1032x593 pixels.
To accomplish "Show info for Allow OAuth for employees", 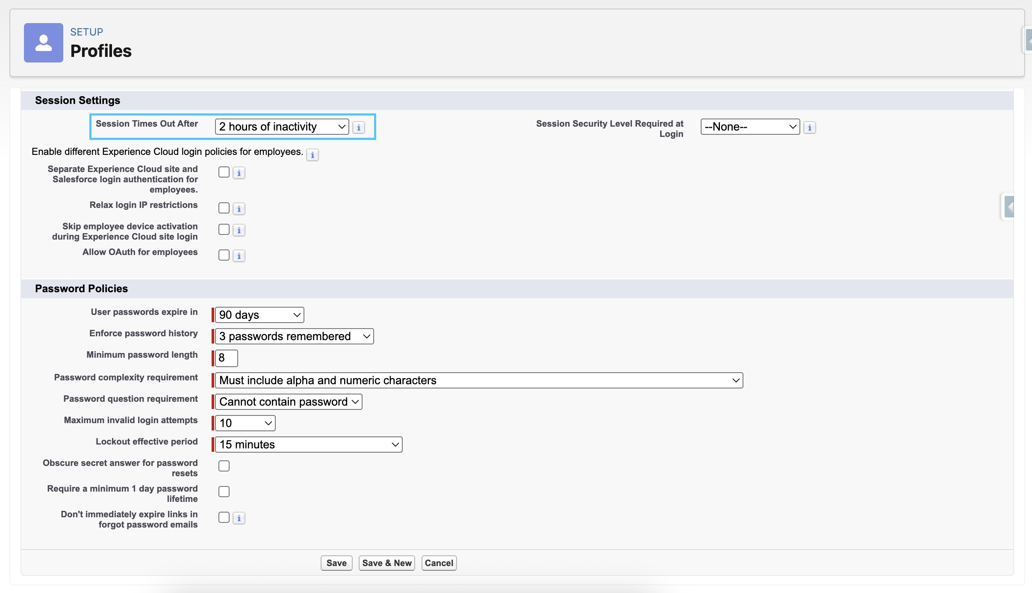I will click(x=239, y=256).
